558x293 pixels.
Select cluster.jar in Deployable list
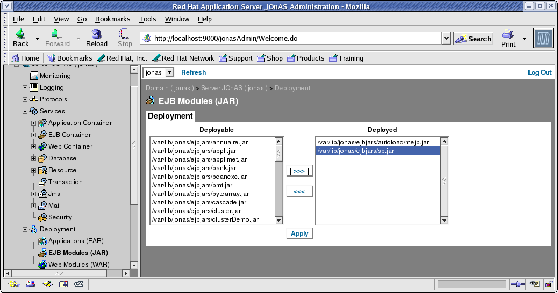[x=212, y=211]
